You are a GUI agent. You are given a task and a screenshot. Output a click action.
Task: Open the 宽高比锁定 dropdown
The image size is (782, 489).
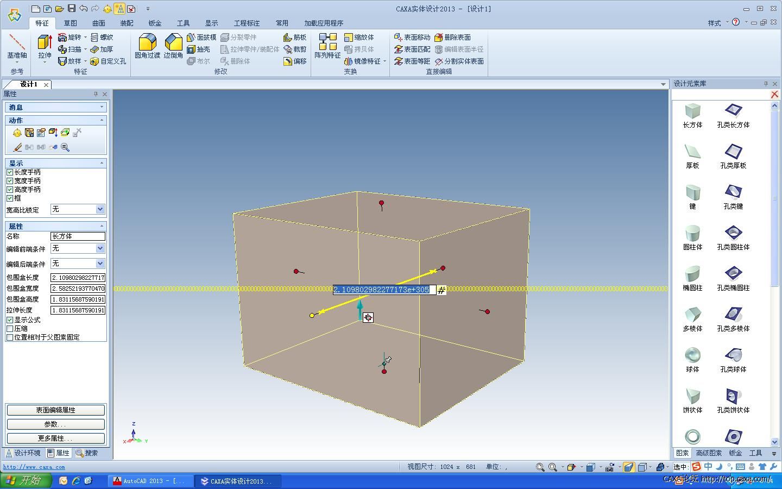click(x=100, y=209)
